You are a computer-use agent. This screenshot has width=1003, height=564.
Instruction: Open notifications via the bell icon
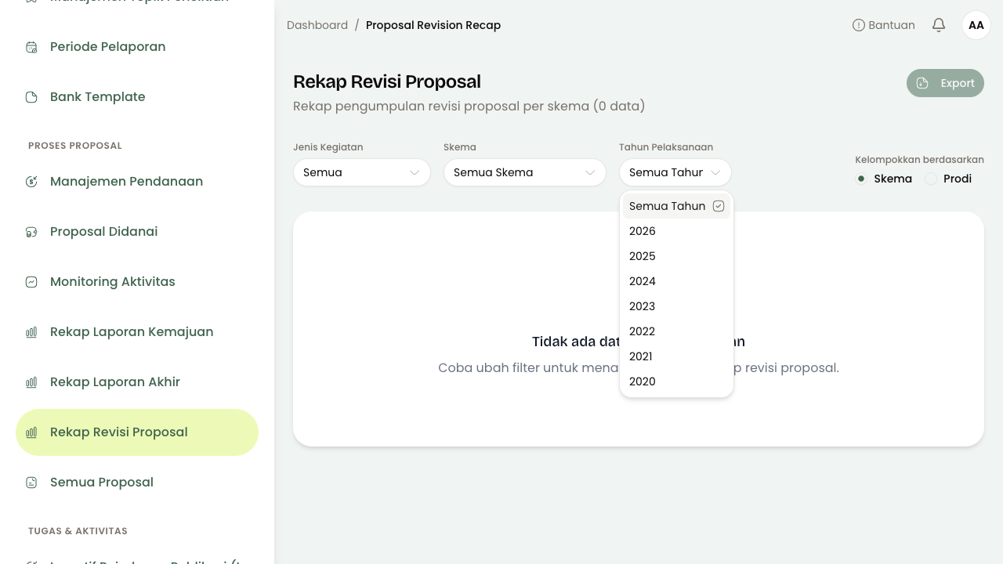tap(939, 25)
